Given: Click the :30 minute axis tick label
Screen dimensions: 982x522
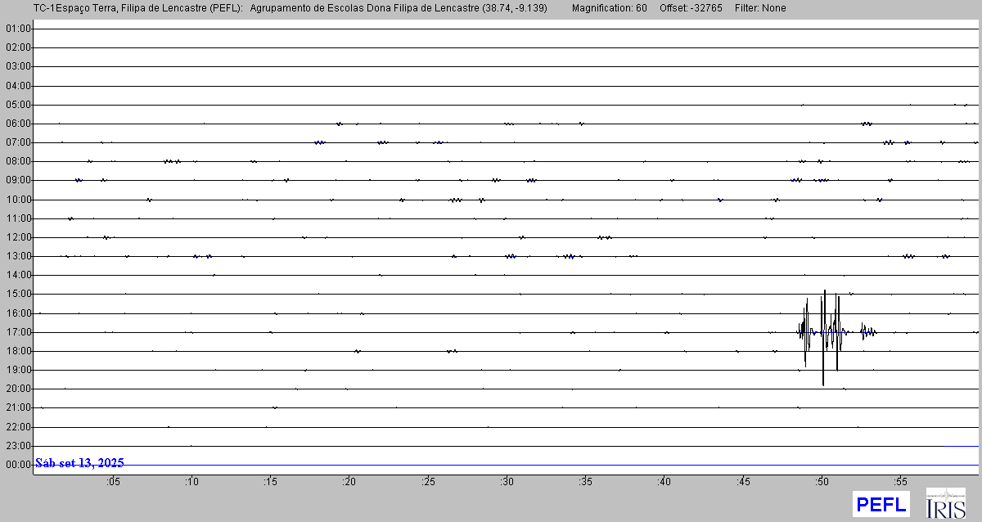Looking at the screenshot, I should point(507,482).
